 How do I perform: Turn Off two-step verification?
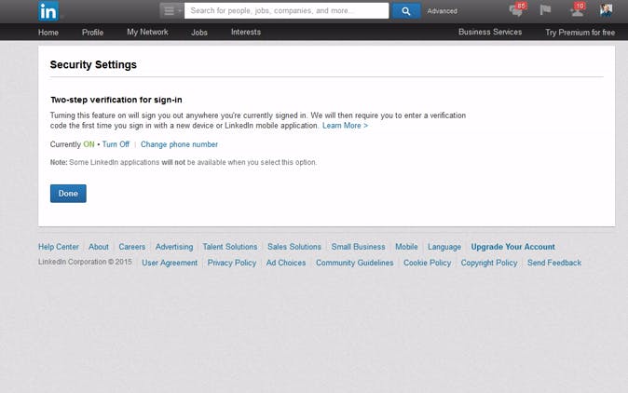116,144
